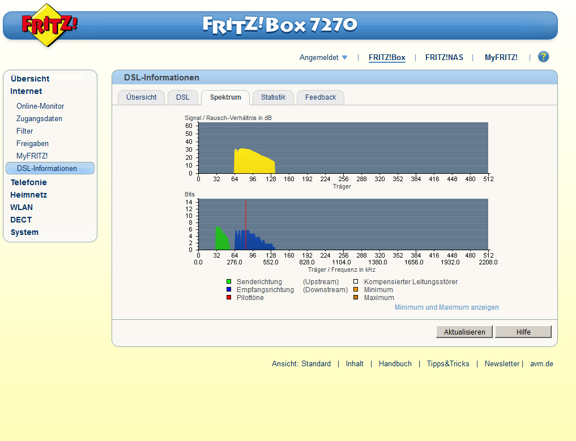This screenshot has height=441, width=576.
Task: Open the WLAN sidebar section
Action: (x=22, y=207)
